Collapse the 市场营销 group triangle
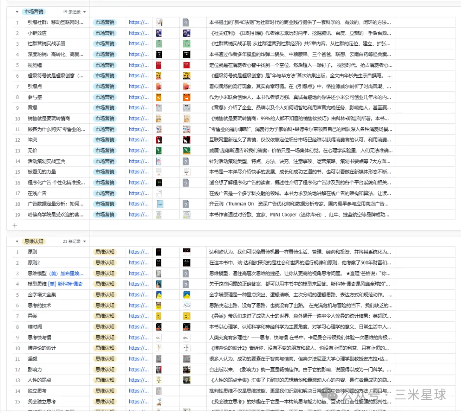This screenshot has height=413, width=461. (17, 12)
